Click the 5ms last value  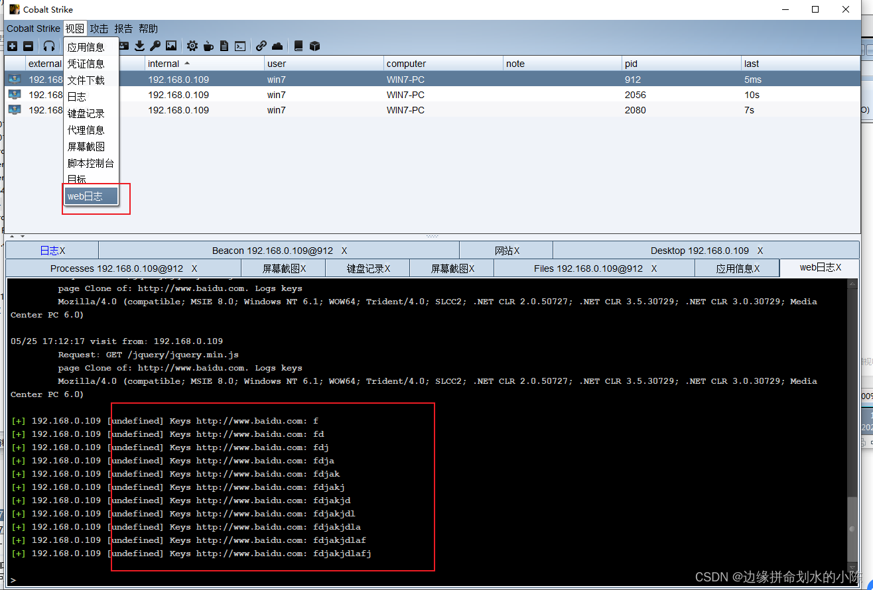752,80
